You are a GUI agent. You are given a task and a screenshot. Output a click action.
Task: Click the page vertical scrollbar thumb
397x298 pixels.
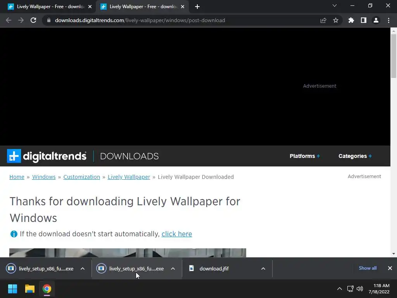click(x=394, y=56)
